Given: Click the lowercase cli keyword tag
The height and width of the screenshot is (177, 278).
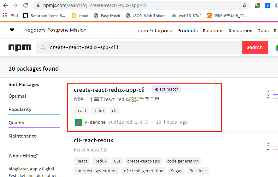Looking at the screenshot, I should point(114,110).
